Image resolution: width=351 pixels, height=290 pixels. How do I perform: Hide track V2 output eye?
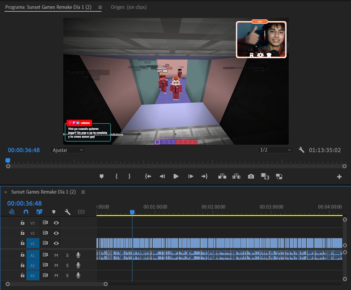(x=56, y=233)
